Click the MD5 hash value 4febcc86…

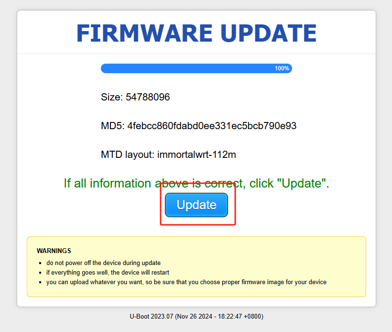[x=212, y=126]
